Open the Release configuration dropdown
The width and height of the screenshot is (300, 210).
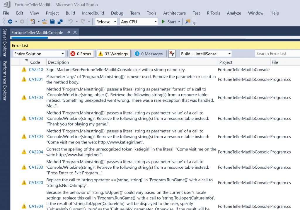pos(106,22)
